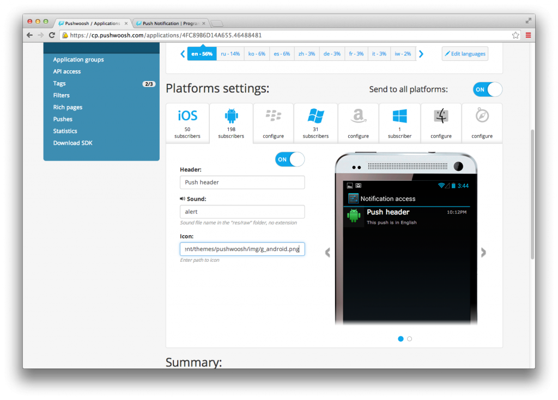Open Rich pages in sidebar

(x=68, y=107)
